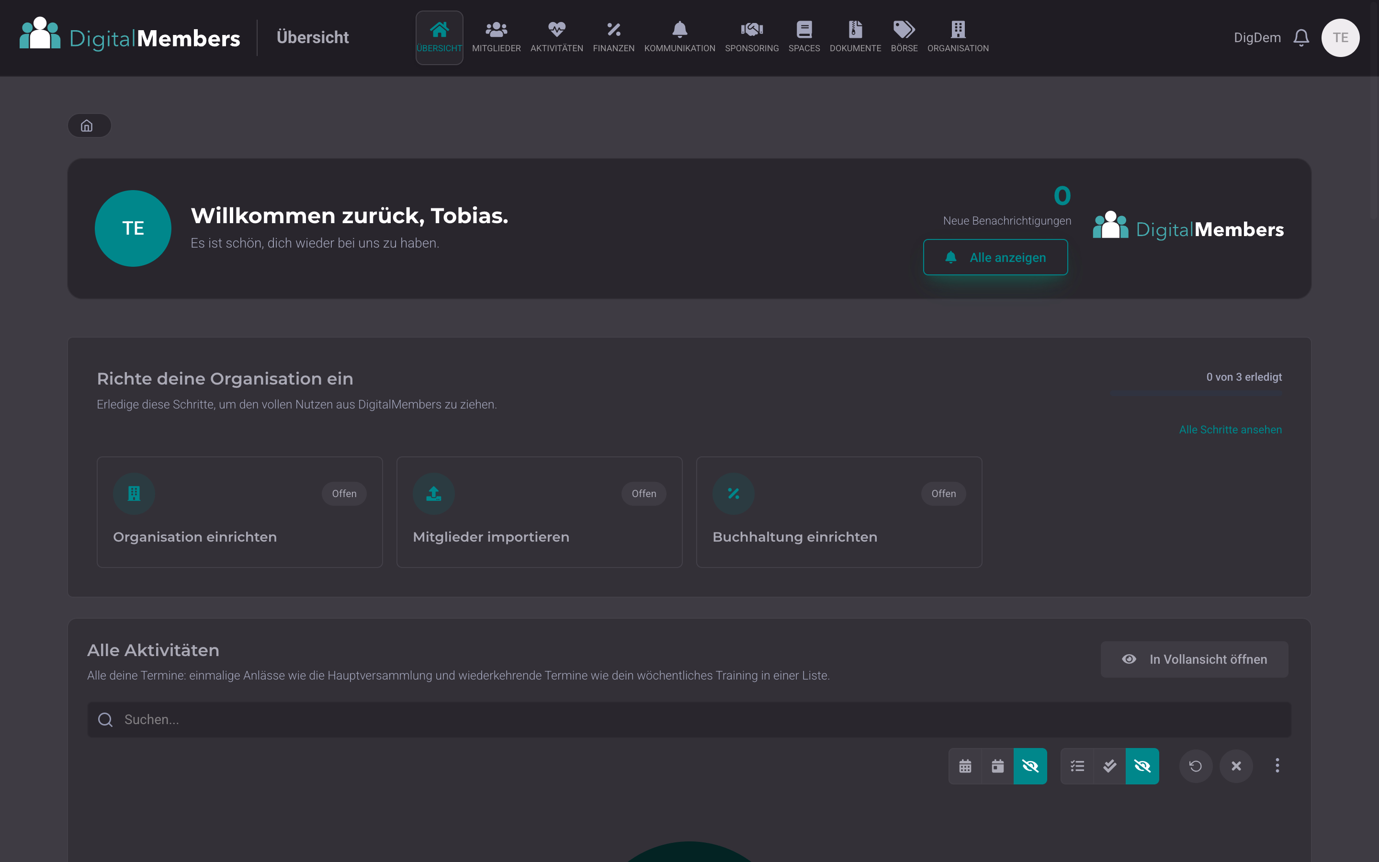Click the 0 von 3 erledigt label
Screen dimensions: 1379x862
pyautogui.click(x=1244, y=377)
